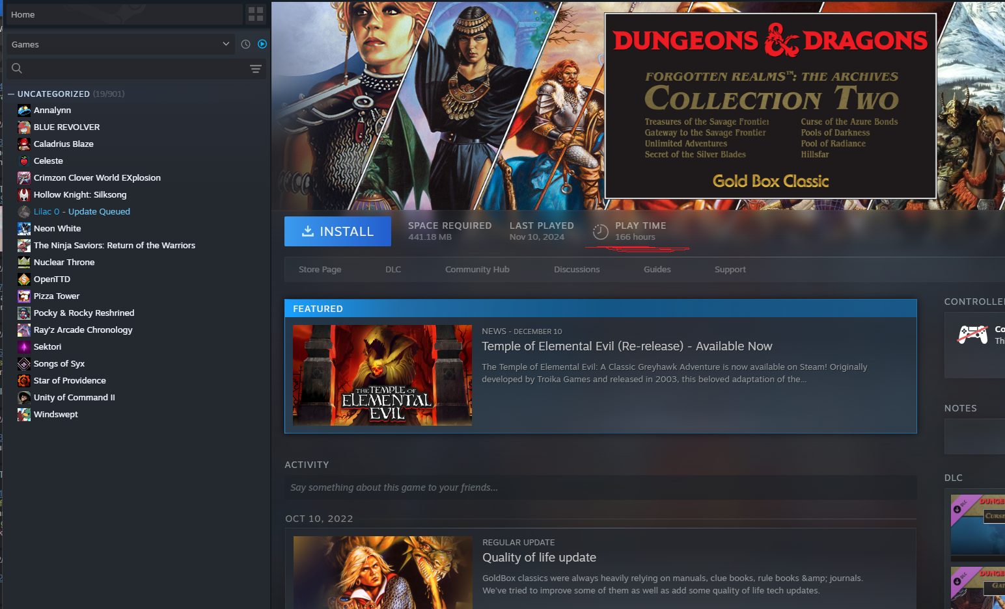Toggle the ready-to-play games filter

[x=262, y=44]
